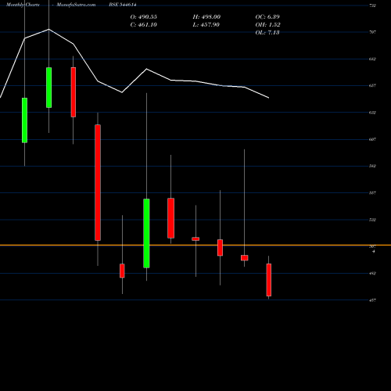
Task: Click the Monthly Charts title text
Action: (x=23, y=5)
